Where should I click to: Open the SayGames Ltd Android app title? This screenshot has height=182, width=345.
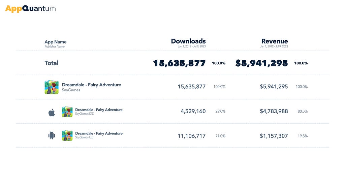click(99, 133)
